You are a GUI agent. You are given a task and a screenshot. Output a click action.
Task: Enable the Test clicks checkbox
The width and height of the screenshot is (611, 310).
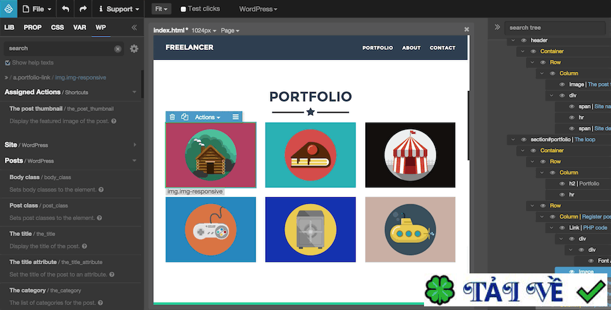pos(183,9)
